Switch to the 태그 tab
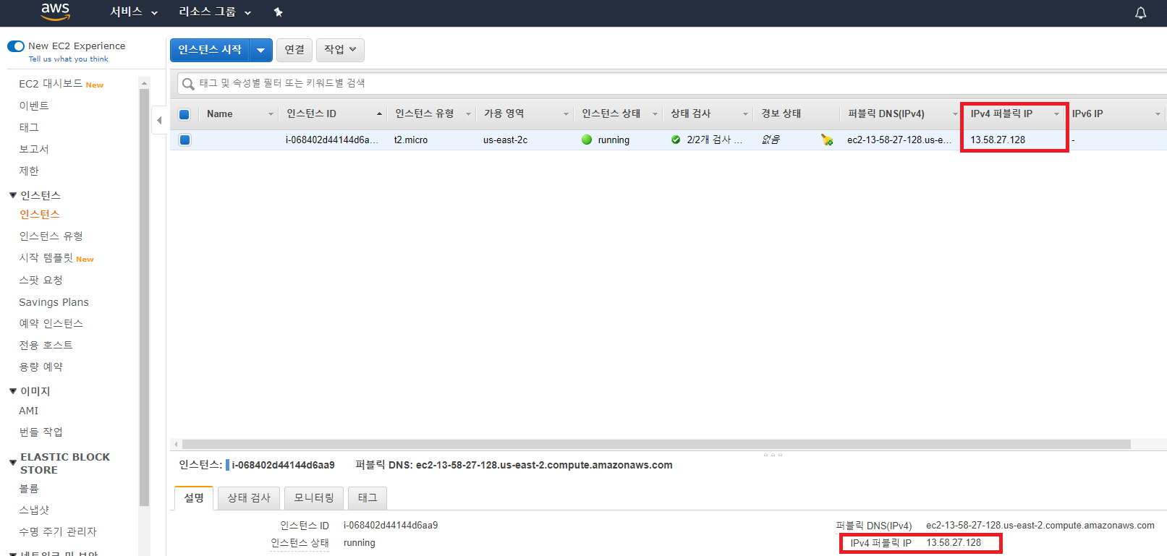Viewport: 1167px width, 556px height. pyautogui.click(x=368, y=498)
